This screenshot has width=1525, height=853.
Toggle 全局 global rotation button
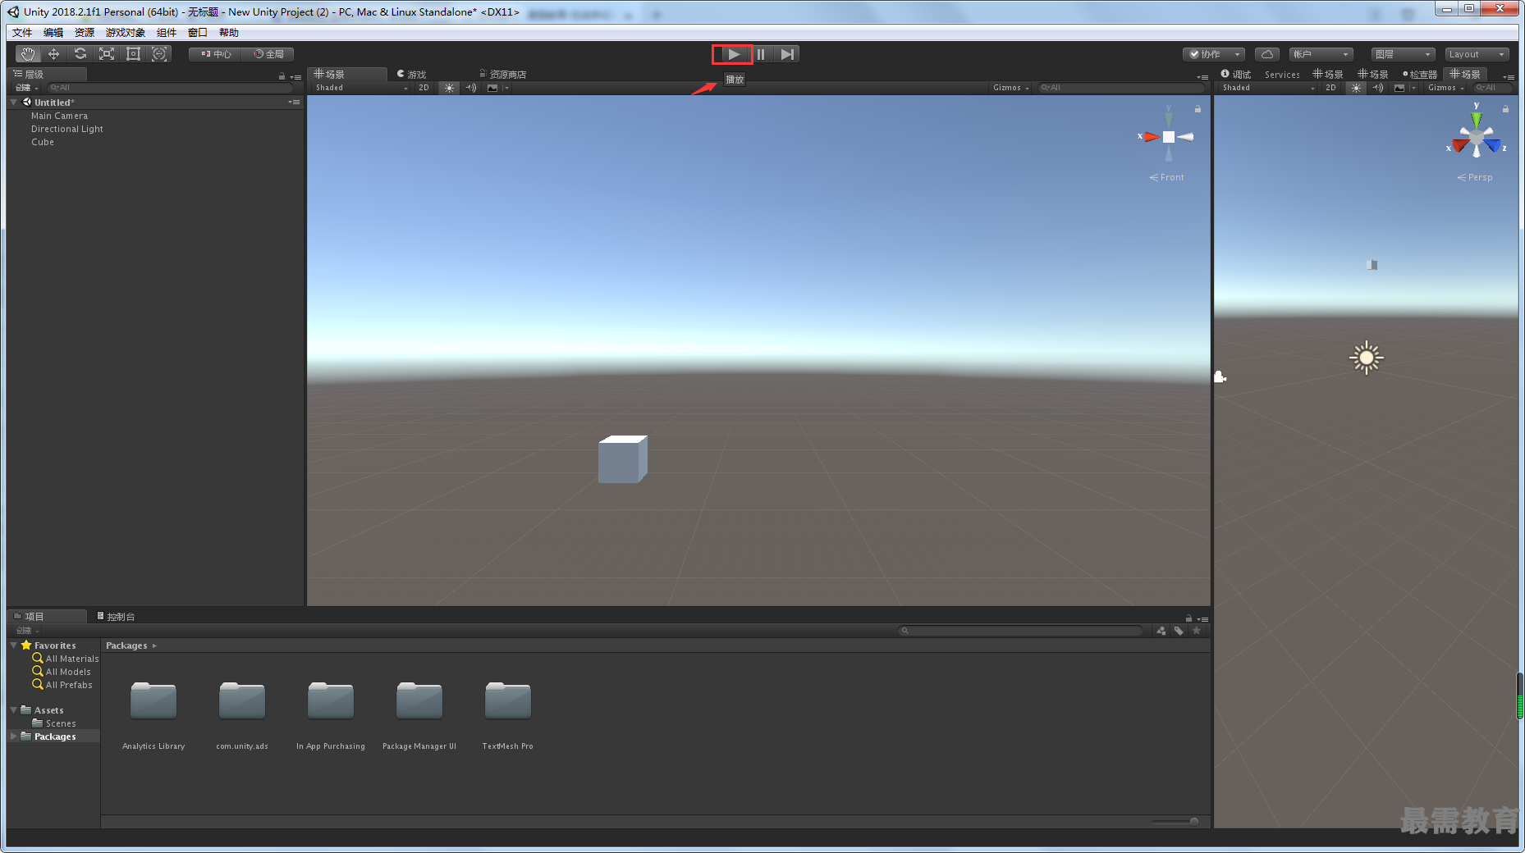[268, 54]
